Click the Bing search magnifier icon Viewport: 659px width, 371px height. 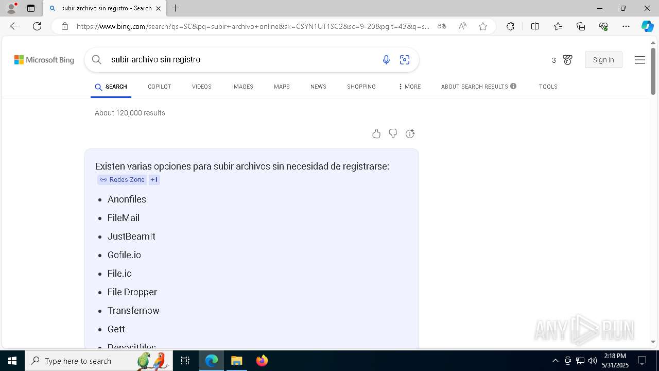96,60
